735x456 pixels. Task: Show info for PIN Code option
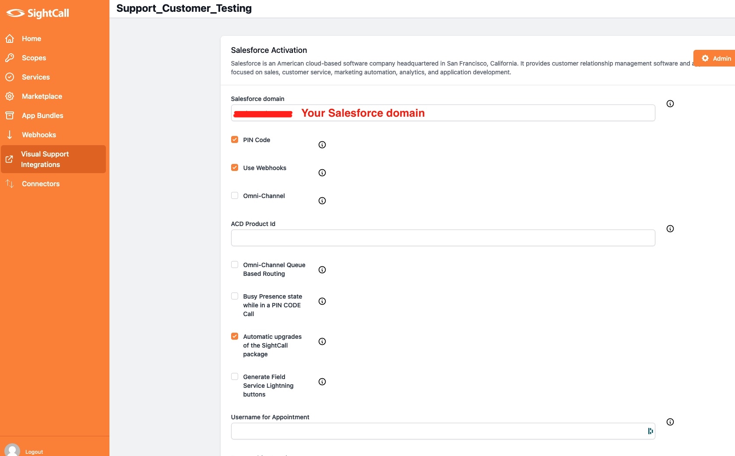tap(322, 145)
